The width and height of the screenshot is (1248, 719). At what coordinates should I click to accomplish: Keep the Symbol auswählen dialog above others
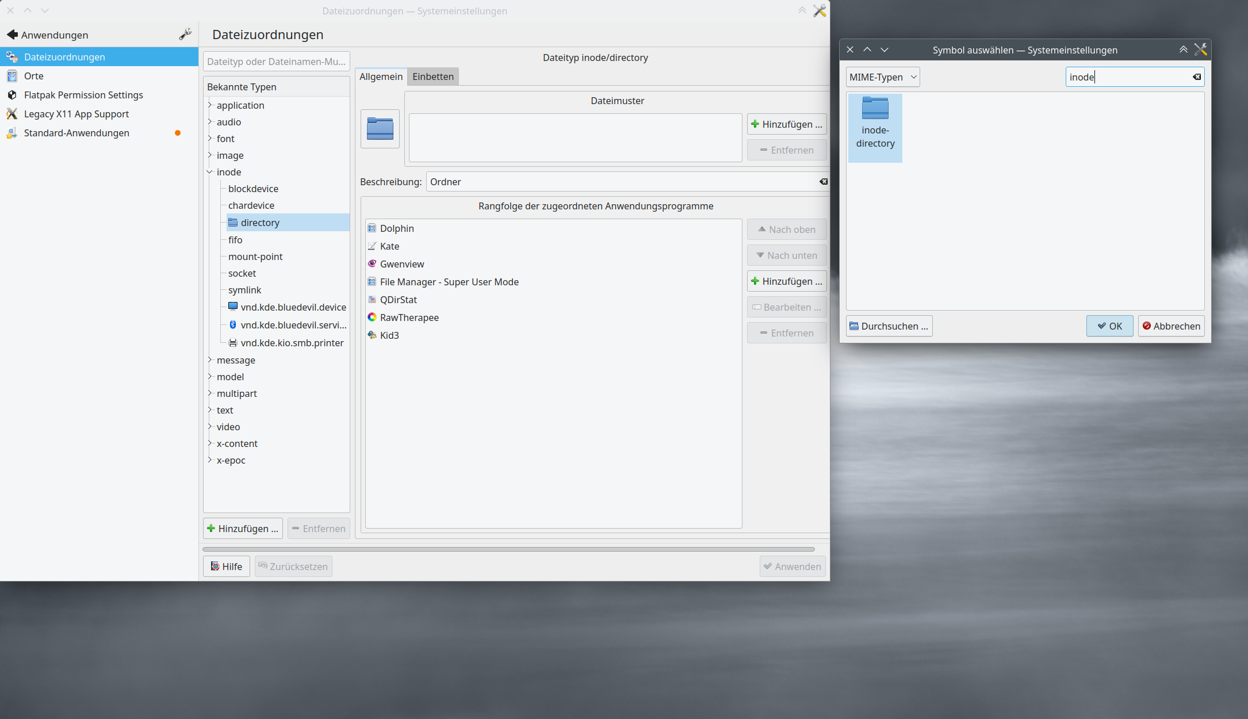coord(1184,49)
